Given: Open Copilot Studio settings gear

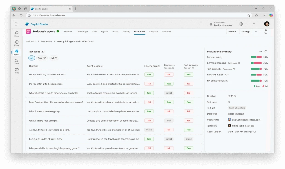Looking at the screenshot, I should point(241,24).
